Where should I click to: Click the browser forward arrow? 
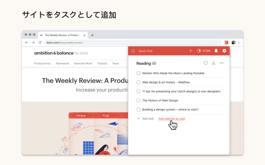tap(33, 43)
